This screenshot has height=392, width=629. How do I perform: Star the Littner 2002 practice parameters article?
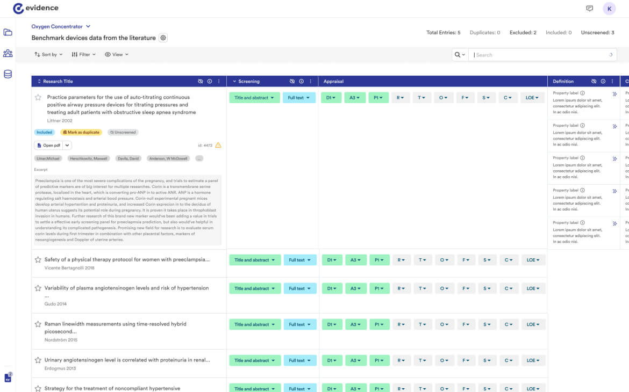click(38, 98)
